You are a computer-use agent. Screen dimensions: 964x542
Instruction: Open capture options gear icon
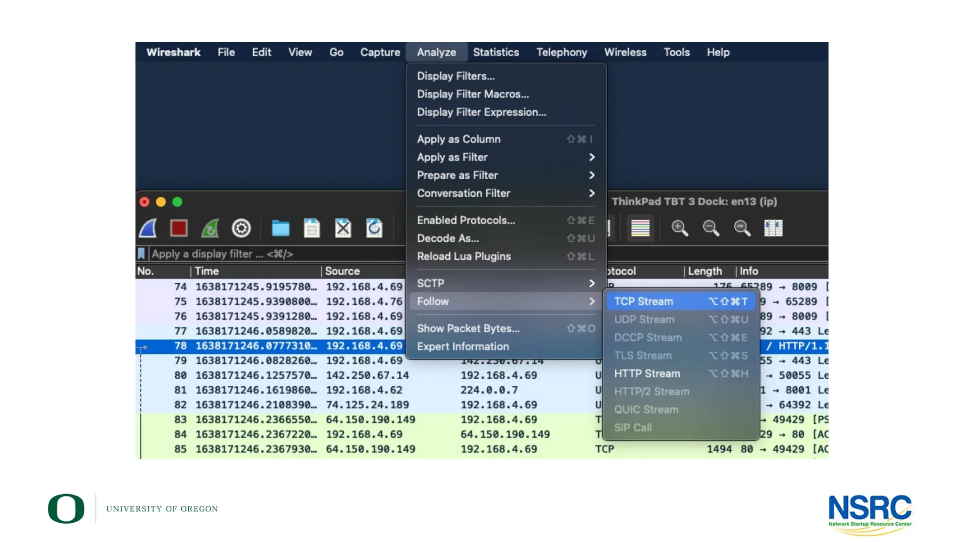coord(241,228)
